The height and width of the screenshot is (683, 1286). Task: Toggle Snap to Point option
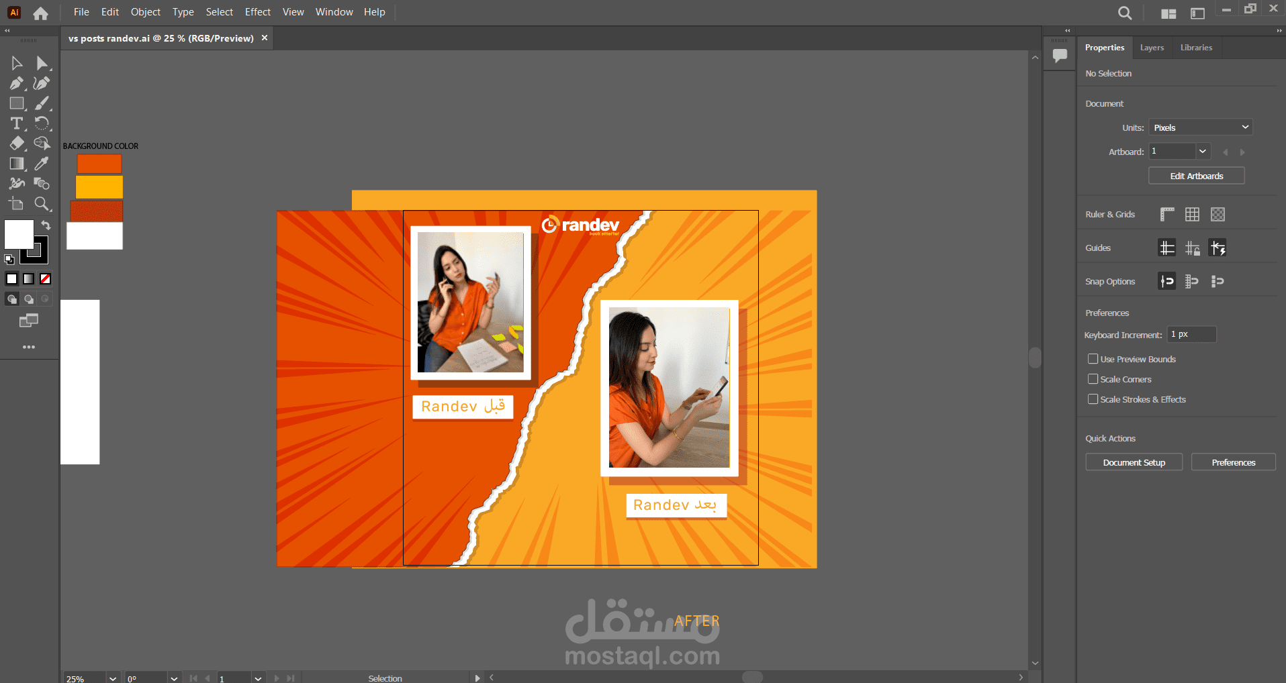1167,281
